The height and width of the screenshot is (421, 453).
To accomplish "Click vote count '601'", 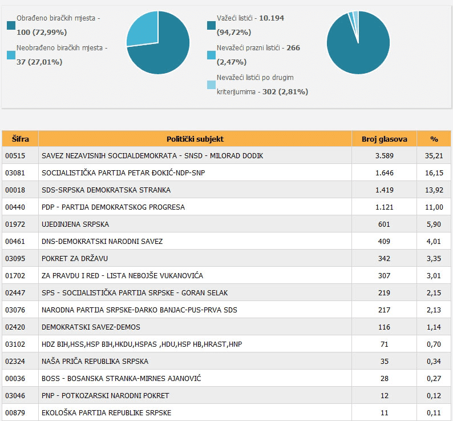I will pos(384,224).
